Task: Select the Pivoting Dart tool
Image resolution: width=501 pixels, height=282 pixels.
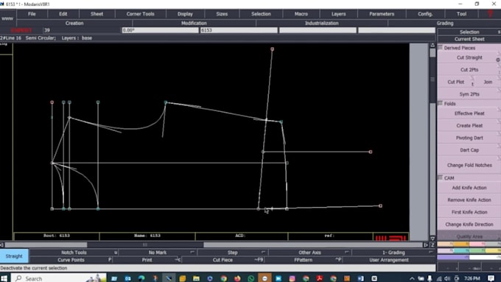Action: pyautogui.click(x=469, y=138)
